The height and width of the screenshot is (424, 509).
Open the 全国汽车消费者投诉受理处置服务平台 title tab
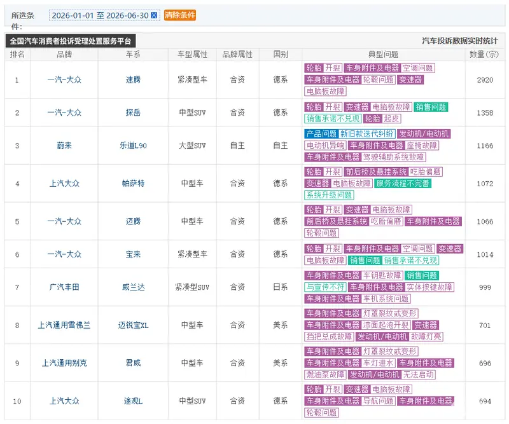pos(71,41)
